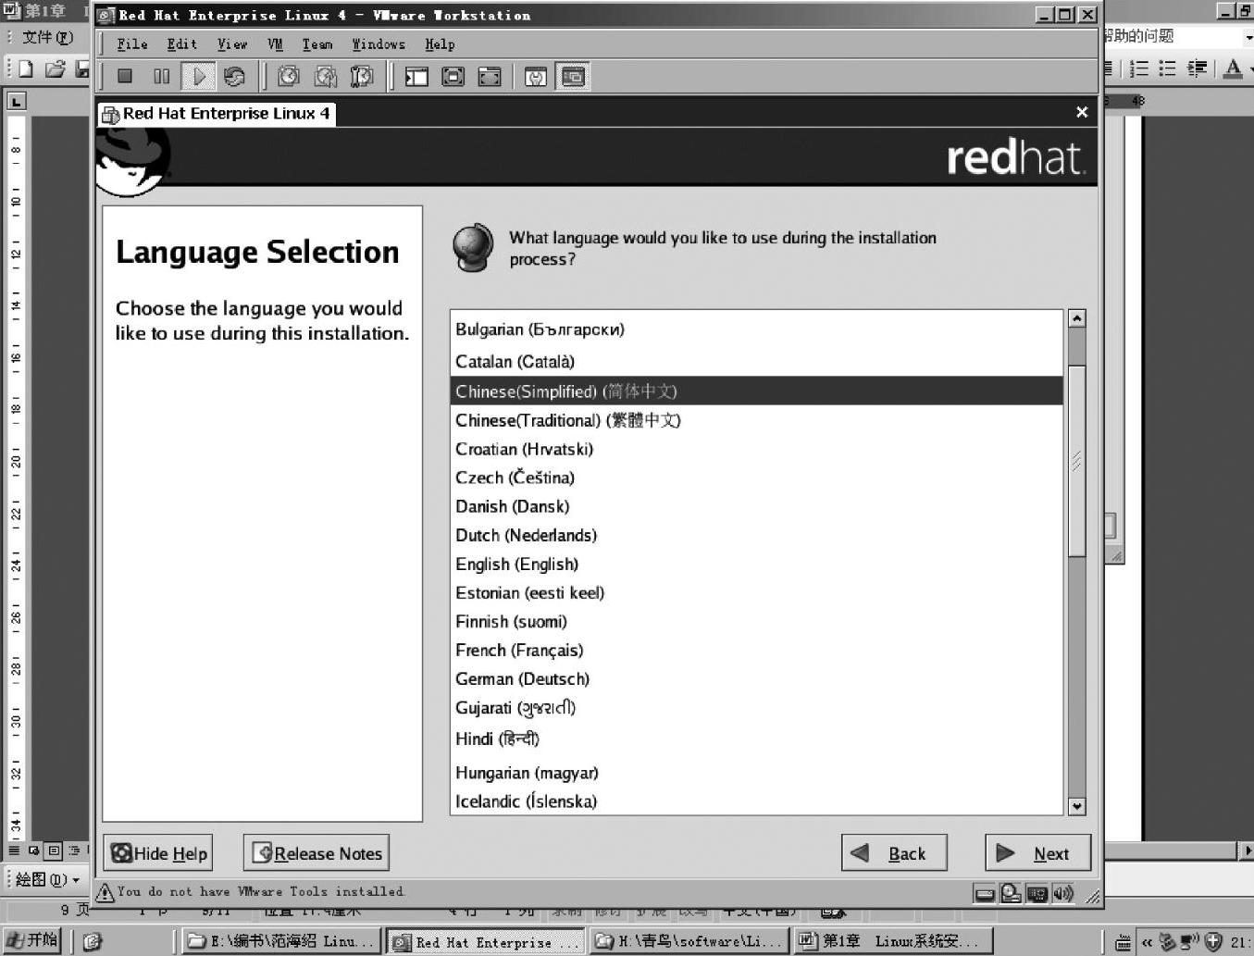Select German (Deutsch) language
This screenshot has width=1254, height=956.
coord(756,678)
